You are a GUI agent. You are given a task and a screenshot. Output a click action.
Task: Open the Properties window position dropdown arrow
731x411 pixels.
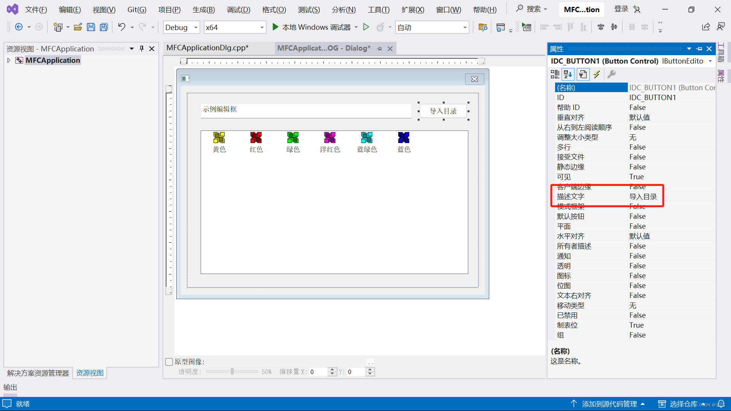689,49
